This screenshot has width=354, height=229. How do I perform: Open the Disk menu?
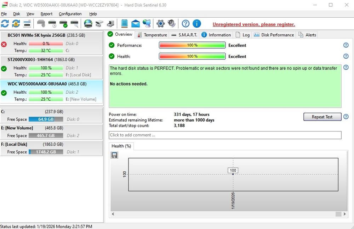pyautogui.click(x=17, y=14)
